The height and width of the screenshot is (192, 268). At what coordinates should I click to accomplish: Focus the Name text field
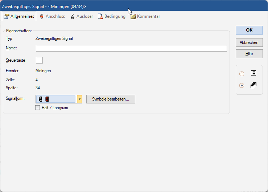[131, 48]
